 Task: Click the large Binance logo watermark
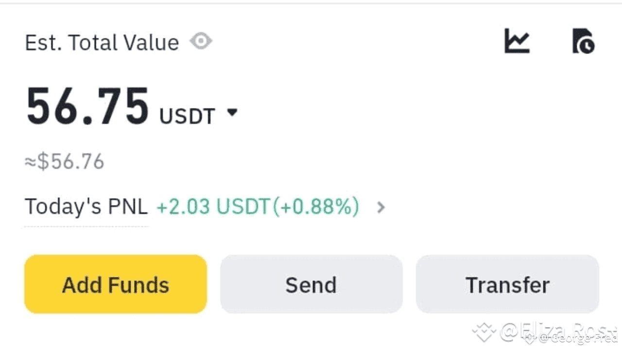[484, 332]
